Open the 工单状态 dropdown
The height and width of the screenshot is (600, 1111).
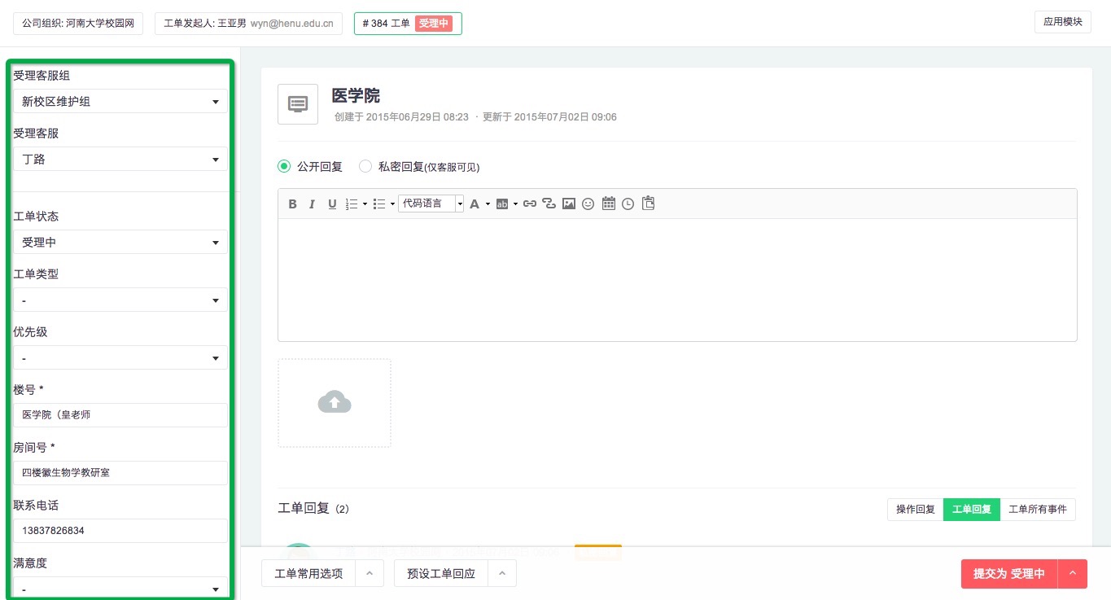pos(120,243)
